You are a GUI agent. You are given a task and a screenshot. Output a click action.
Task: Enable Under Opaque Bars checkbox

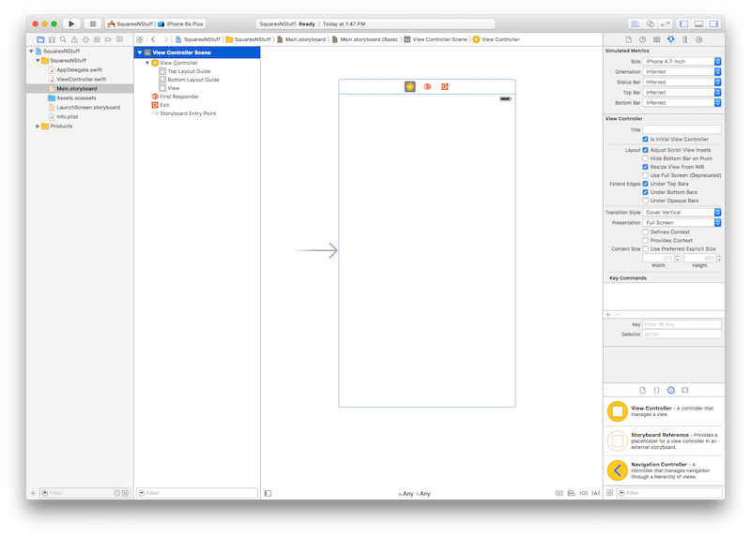pos(645,201)
